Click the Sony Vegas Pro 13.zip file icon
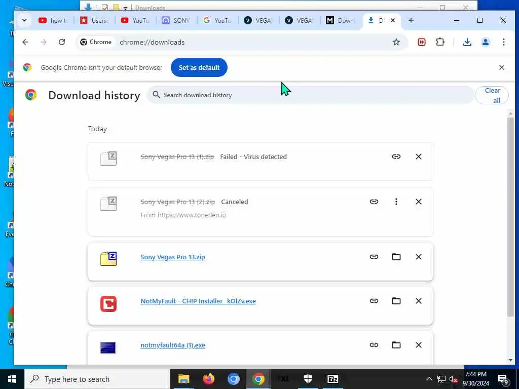 108,259
